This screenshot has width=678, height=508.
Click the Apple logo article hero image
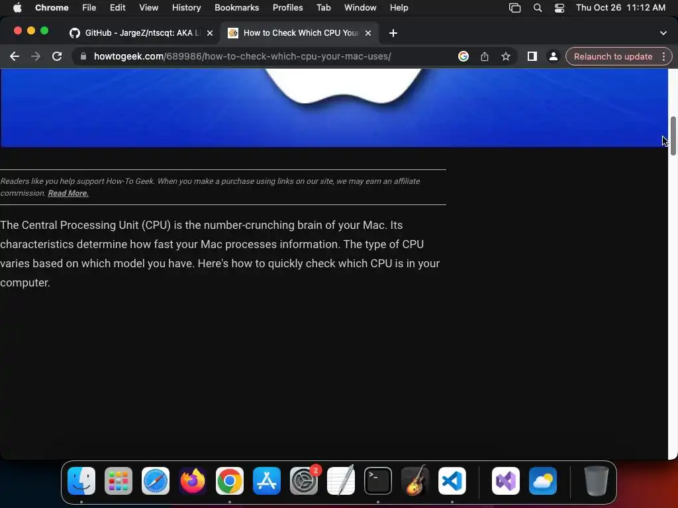[x=334, y=108]
